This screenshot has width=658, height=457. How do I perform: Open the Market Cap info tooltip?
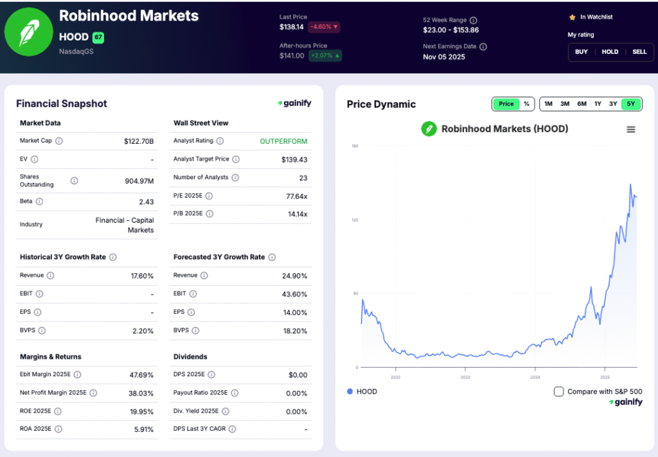(x=60, y=141)
